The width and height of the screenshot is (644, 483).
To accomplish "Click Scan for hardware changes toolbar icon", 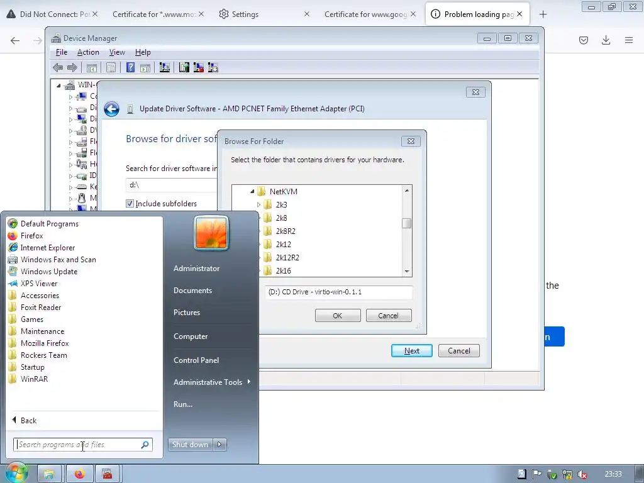I will pyautogui.click(x=165, y=67).
